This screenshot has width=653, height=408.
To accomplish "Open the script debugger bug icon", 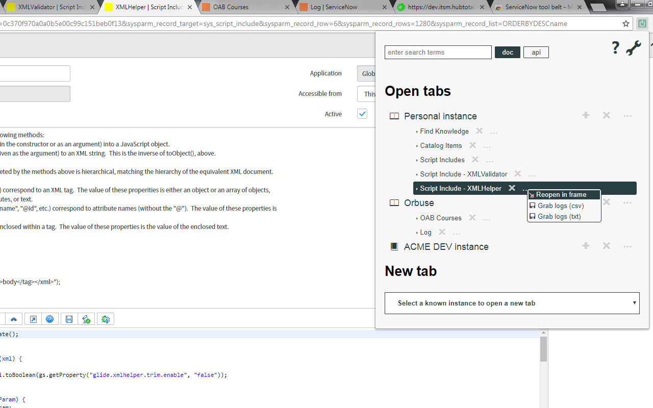I will coord(106,319).
